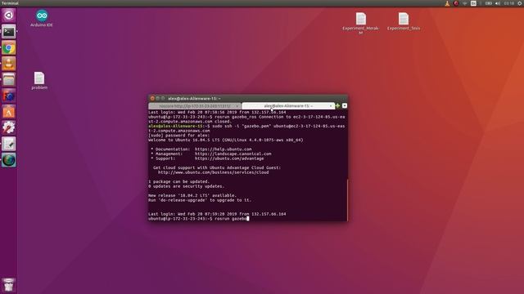Click the VLC cone indicator in the top panel
The width and height of the screenshot is (524, 294).
point(447,3)
